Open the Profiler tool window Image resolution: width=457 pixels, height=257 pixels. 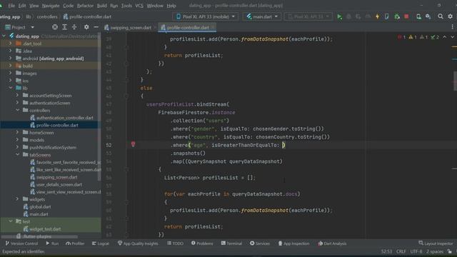tap(75, 243)
